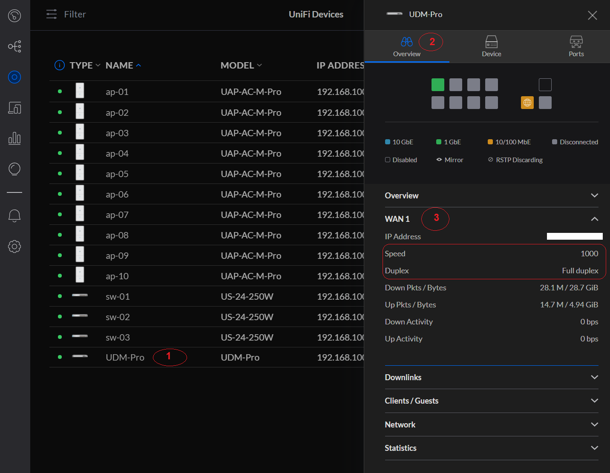The image size is (610, 473).
Task: Click the Disconnected legend entry
Action: tap(575, 142)
